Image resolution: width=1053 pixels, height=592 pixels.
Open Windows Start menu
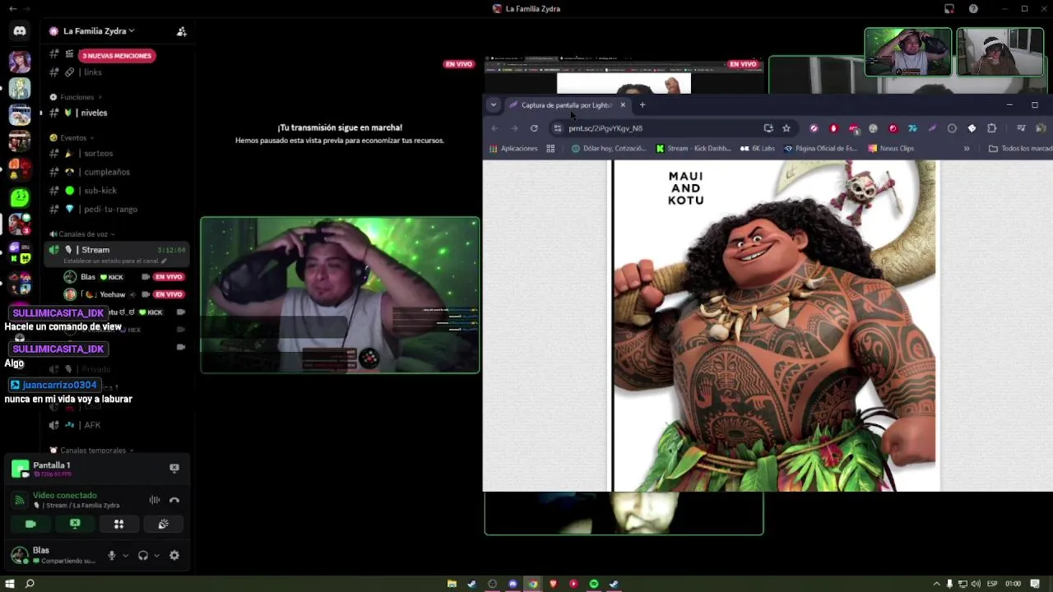11,584
